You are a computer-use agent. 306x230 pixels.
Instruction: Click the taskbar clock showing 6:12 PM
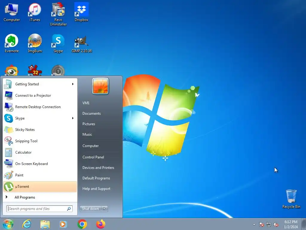[291, 224]
